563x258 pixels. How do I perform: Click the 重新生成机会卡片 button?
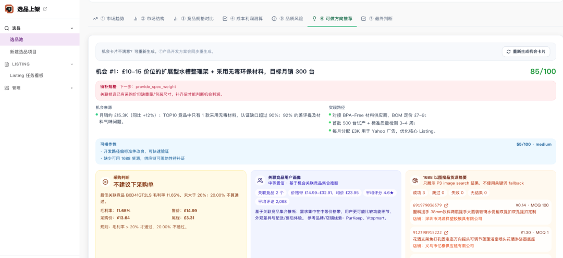(x=525, y=51)
